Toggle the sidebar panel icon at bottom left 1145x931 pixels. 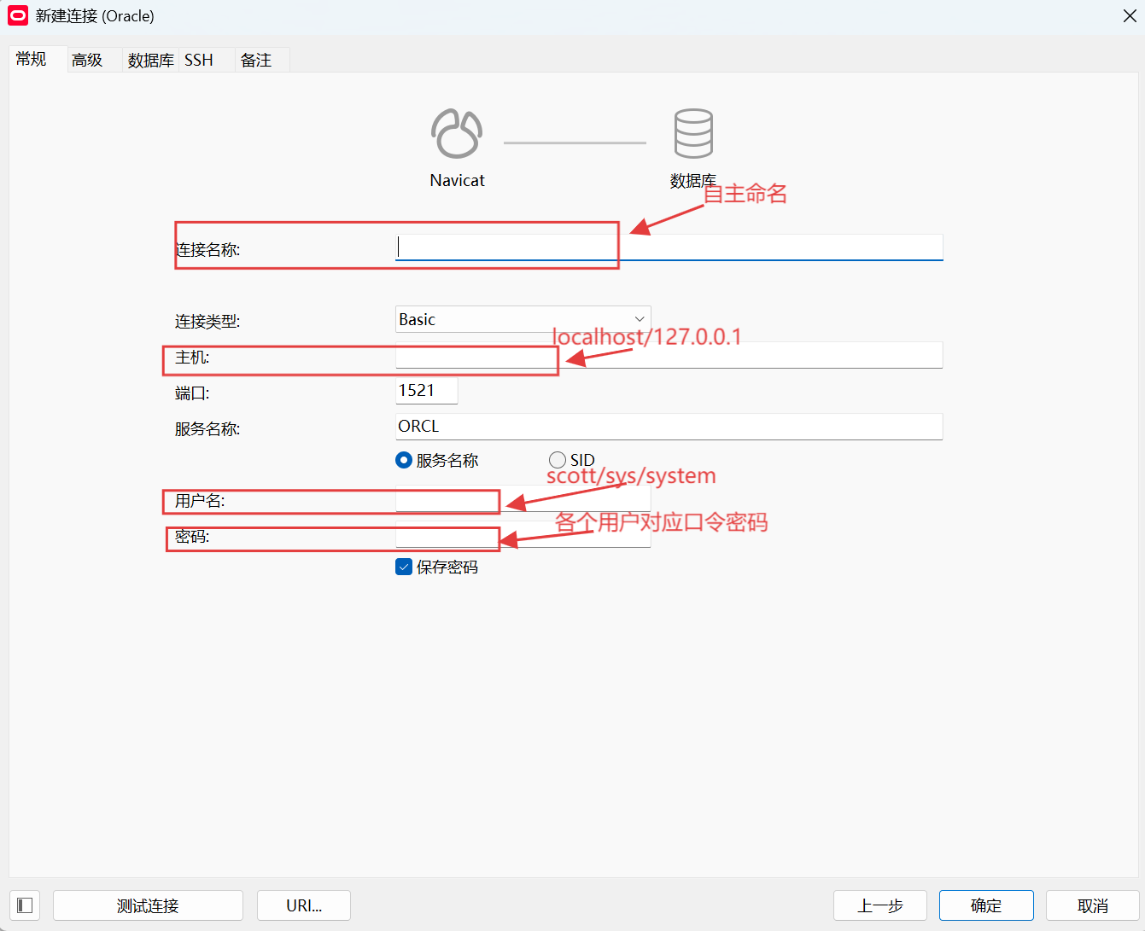[x=25, y=905]
